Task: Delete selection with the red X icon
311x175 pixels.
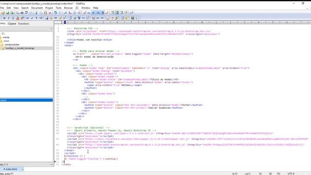Action: click(x=50, y=13)
